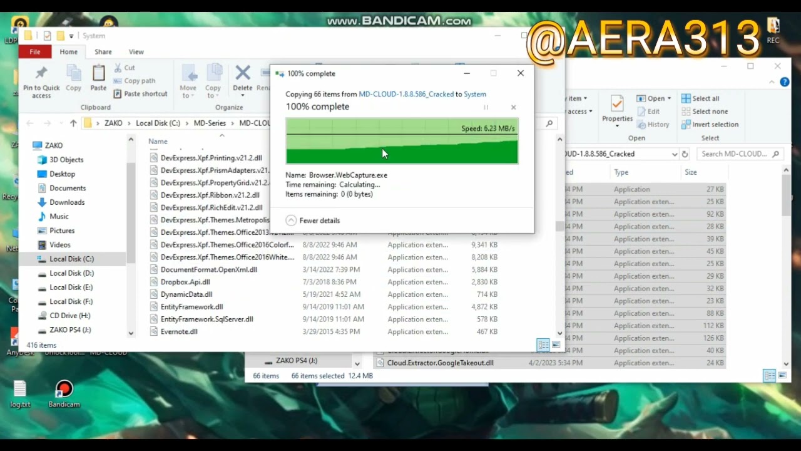The width and height of the screenshot is (801, 451).
Task: Switch to the Home ribbon tab
Action: click(69, 52)
